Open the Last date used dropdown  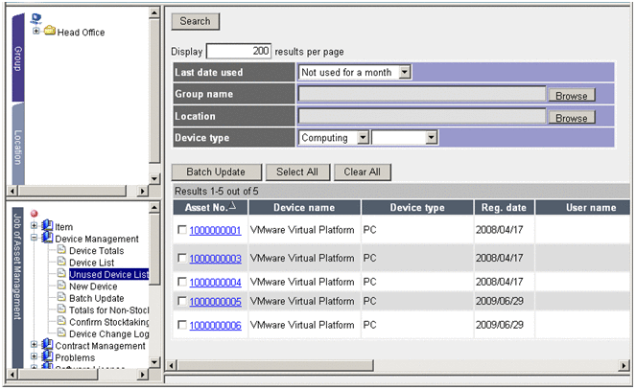click(405, 72)
